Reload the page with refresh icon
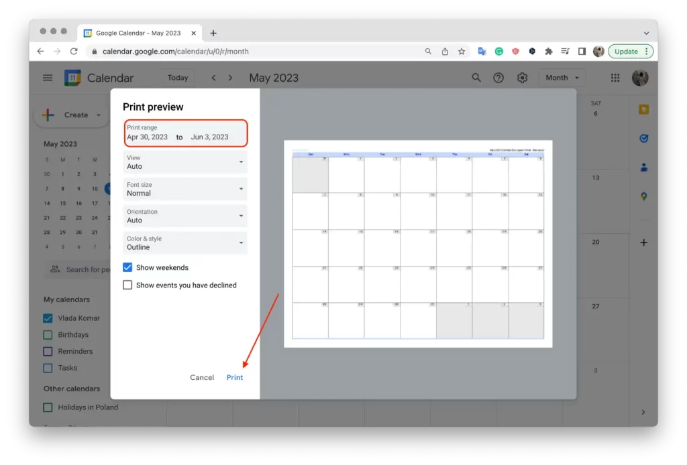Screen dimensions: 687x465 click(x=74, y=51)
